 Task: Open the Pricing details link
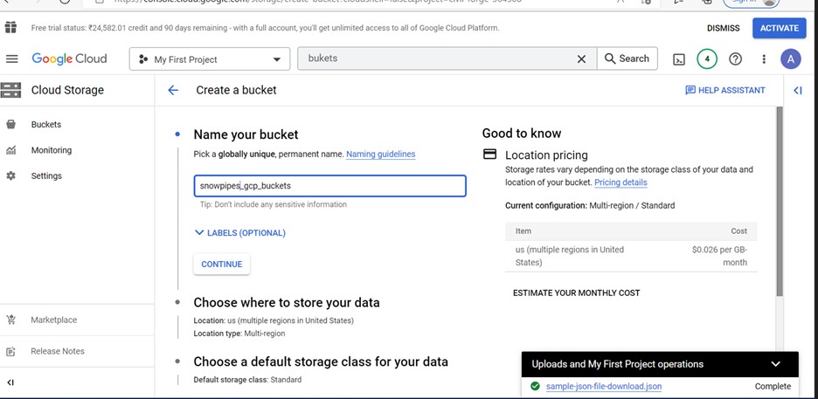point(620,182)
